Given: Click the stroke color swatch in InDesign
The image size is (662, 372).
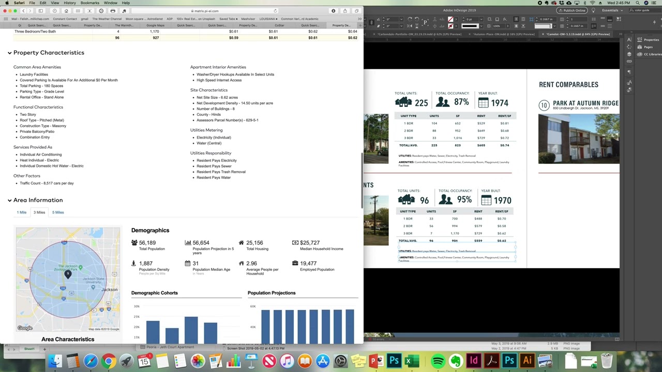Looking at the screenshot, I should 450,26.
